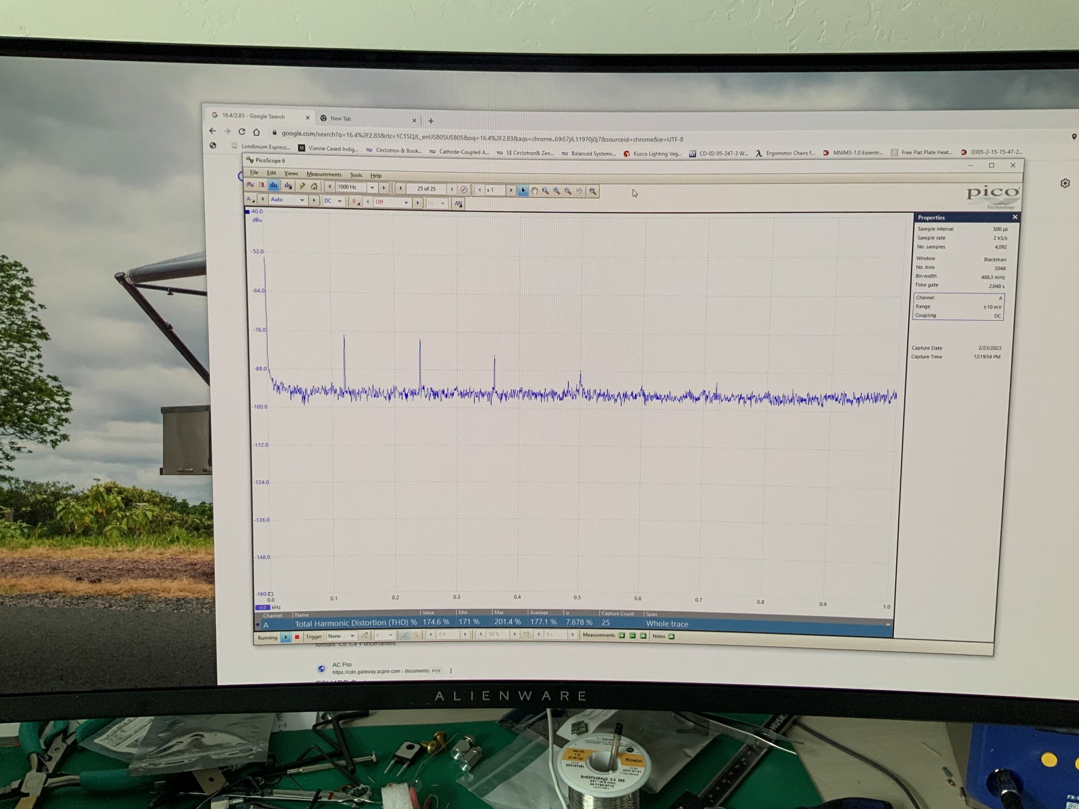This screenshot has height=809, width=1079.
Task: Open the Trigger mode None dropdown
Action: [341, 636]
